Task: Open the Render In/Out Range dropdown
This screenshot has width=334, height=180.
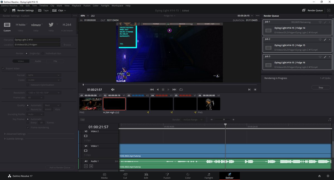Action: pyautogui.click(x=193, y=120)
